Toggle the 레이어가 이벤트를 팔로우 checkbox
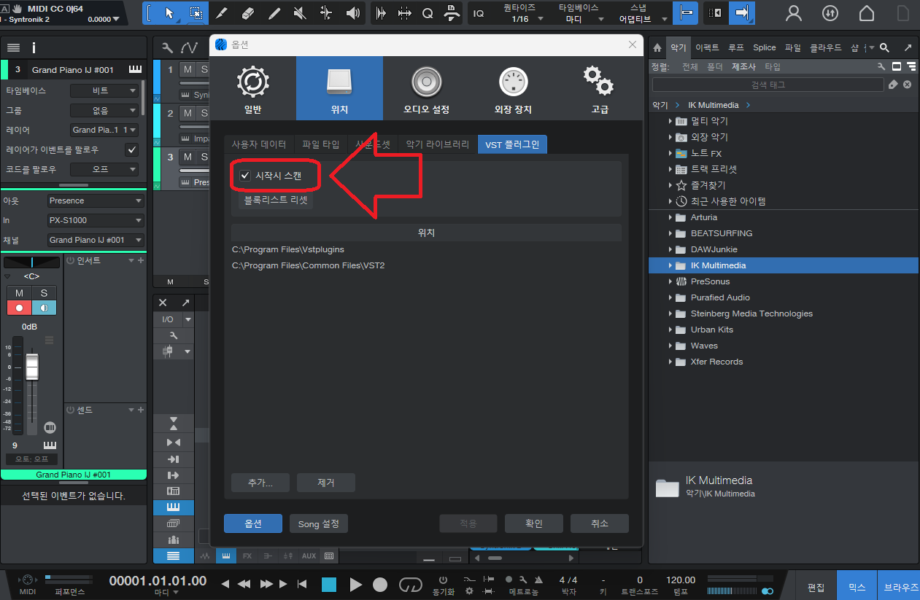 [131, 149]
